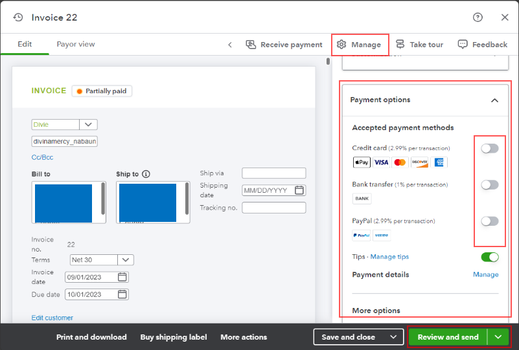This screenshot has height=350, width=519.
Task: Start the Take tour option
Action: (419, 44)
